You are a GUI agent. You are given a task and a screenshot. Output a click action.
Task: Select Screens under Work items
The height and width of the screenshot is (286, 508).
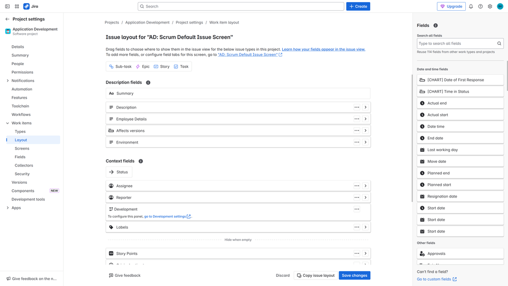coord(22,149)
